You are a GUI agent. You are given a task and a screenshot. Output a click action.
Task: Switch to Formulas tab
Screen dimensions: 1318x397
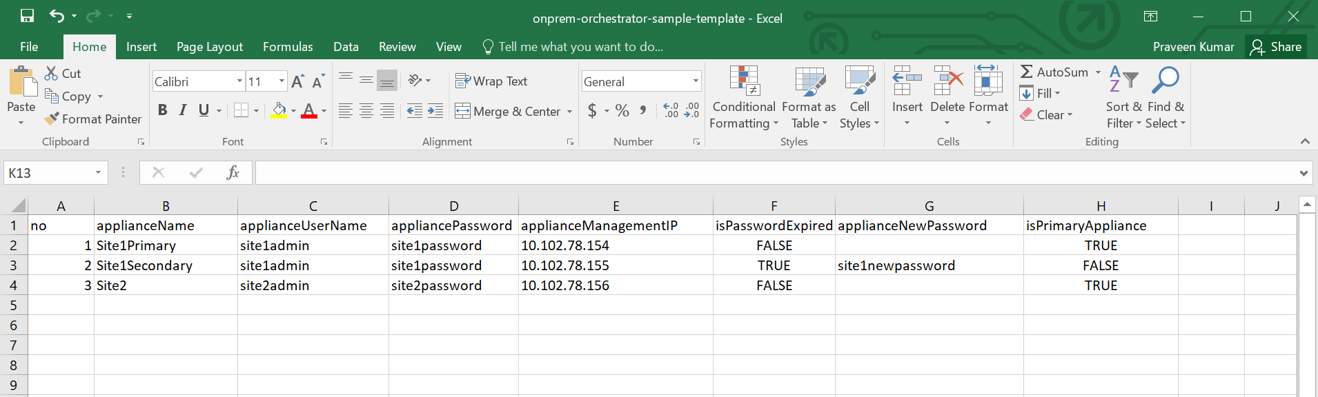click(288, 47)
